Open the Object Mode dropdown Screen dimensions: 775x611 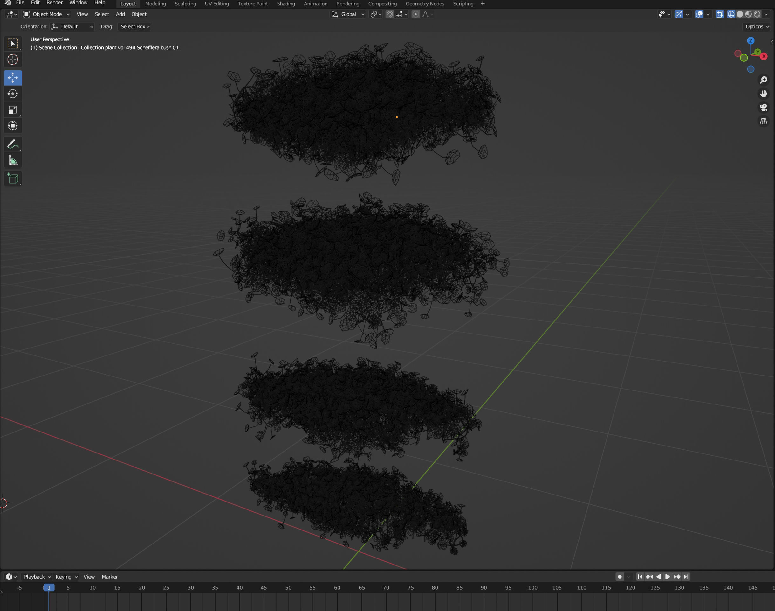tap(46, 14)
